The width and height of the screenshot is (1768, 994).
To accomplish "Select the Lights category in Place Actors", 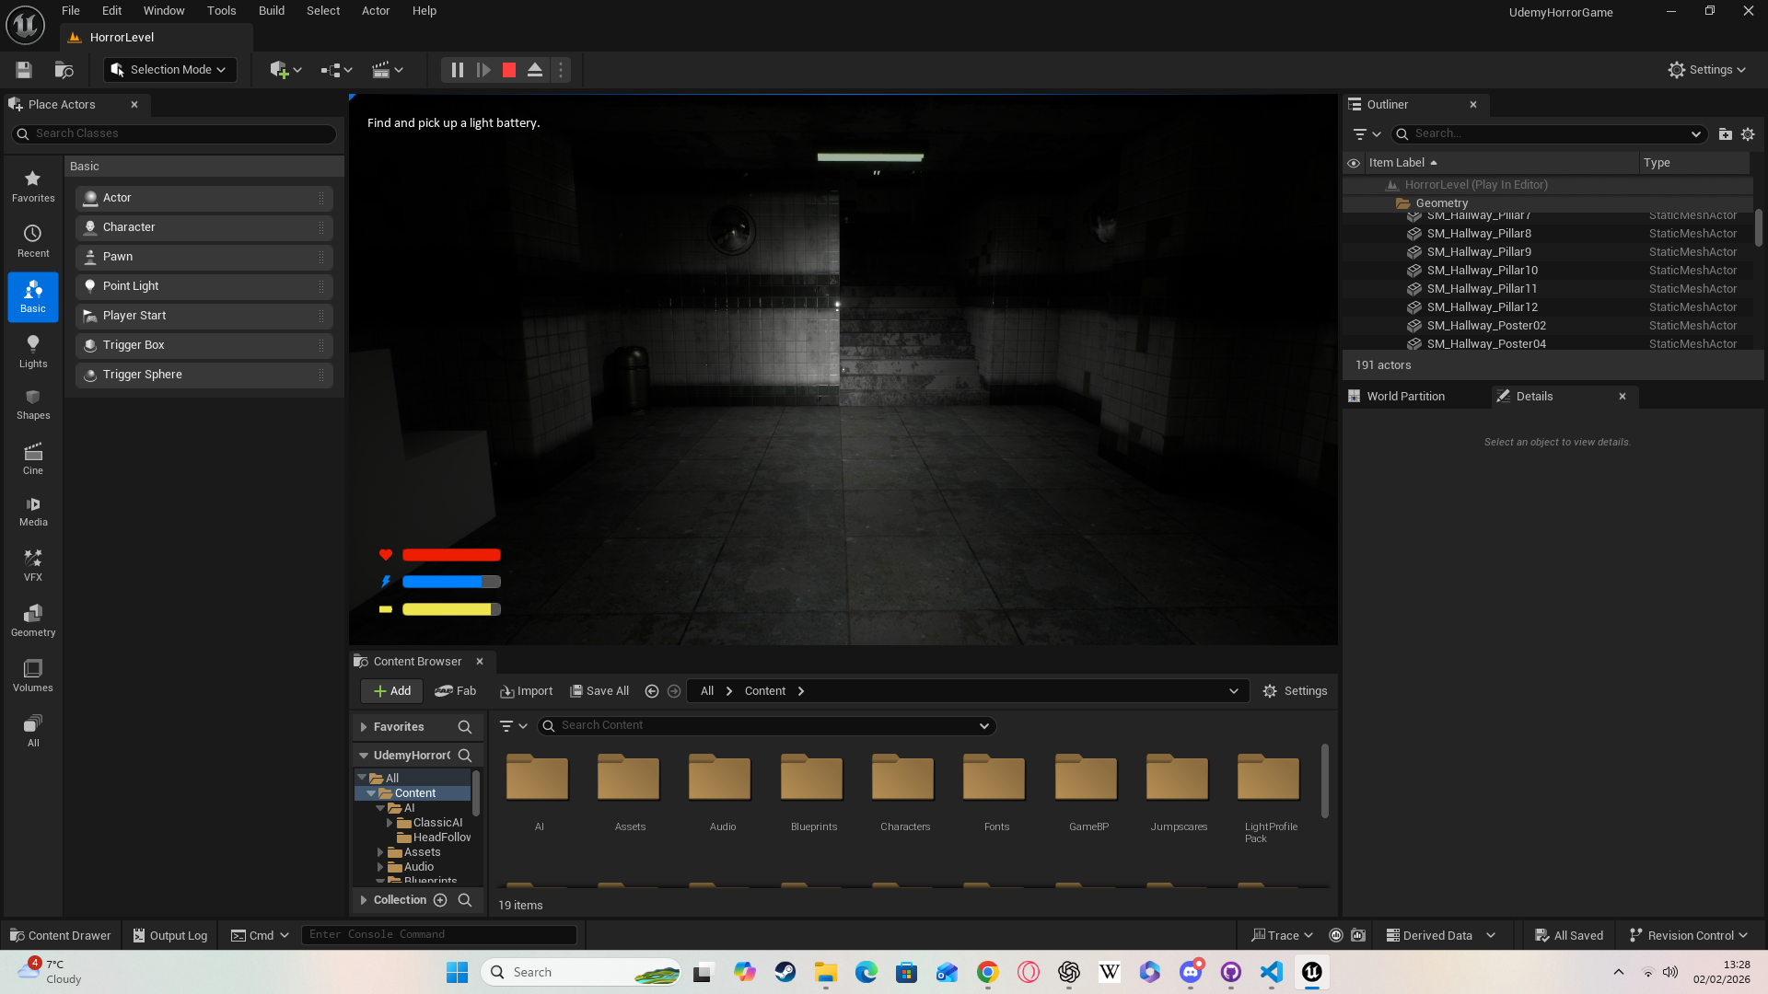I will point(33,351).
